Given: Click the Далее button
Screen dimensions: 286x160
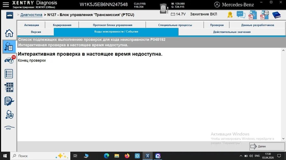Looking at the screenshot, I should pos(267,146).
